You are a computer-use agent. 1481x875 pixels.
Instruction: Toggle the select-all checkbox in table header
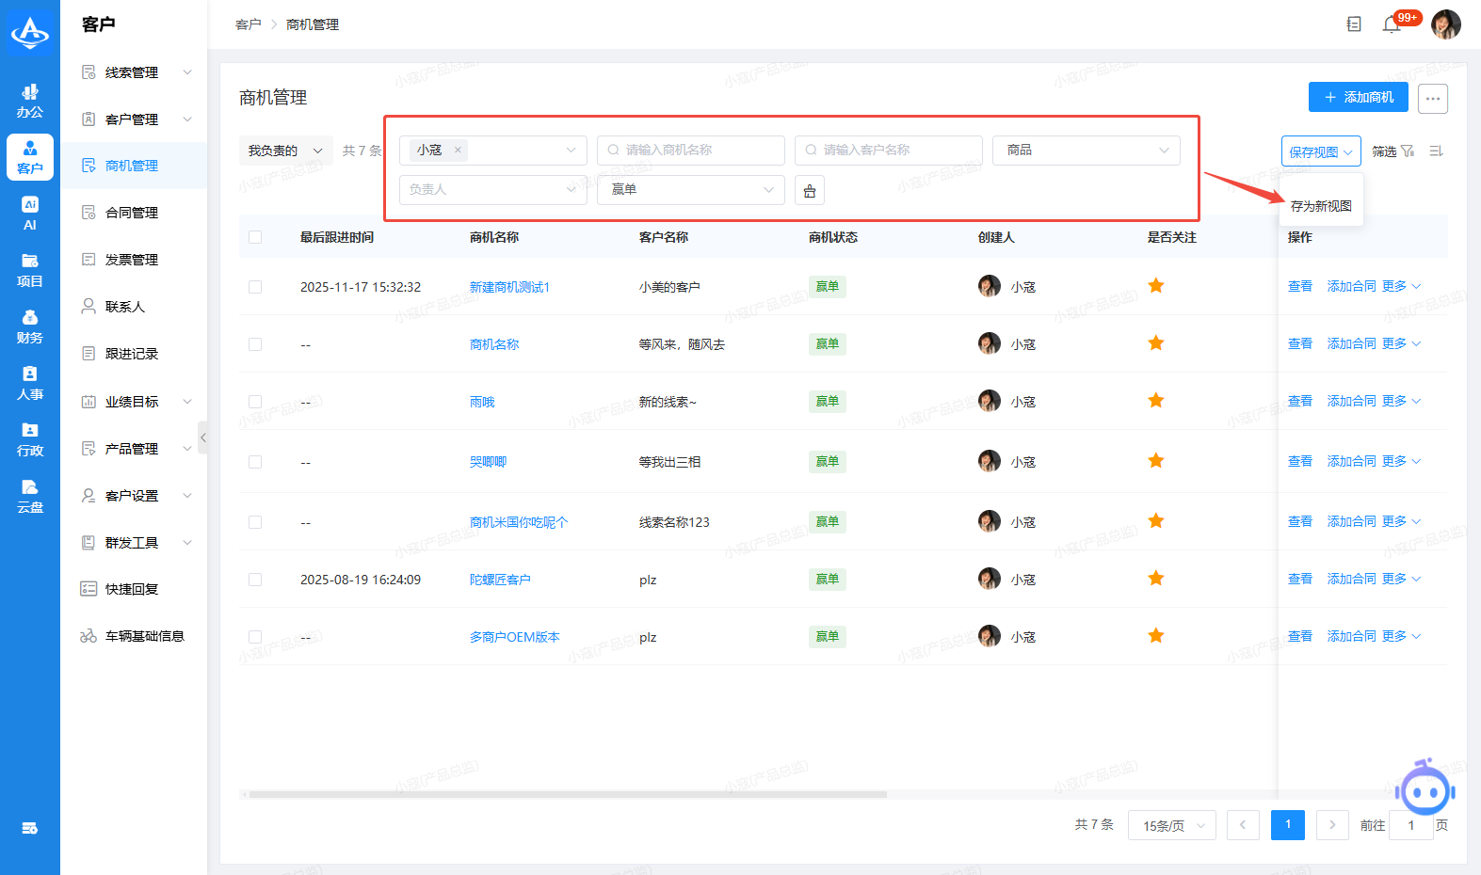tap(255, 237)
